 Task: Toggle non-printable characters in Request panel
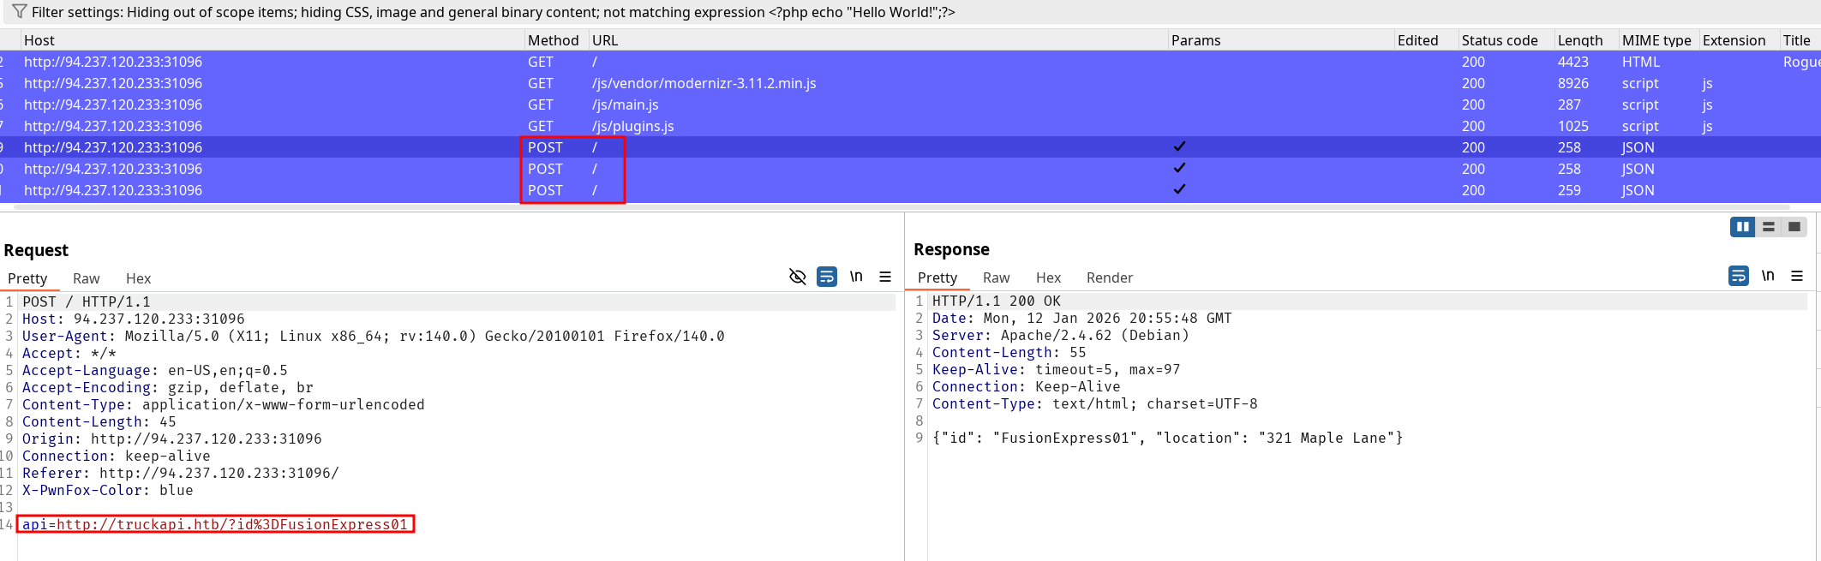click(856, 277)
